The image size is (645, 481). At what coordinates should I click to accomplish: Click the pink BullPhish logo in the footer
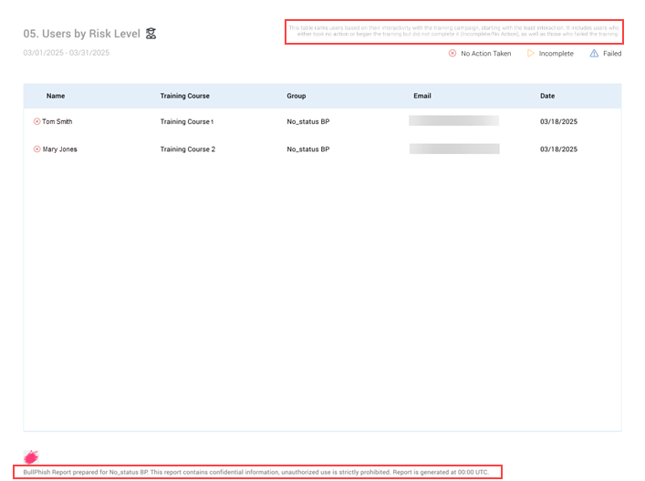click(31, 456)
